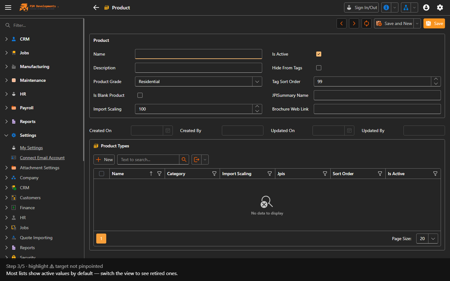The height and width of the screenshot is (281, 450).
Task: Open the Created On calendar picker
Action: point(168,131)
